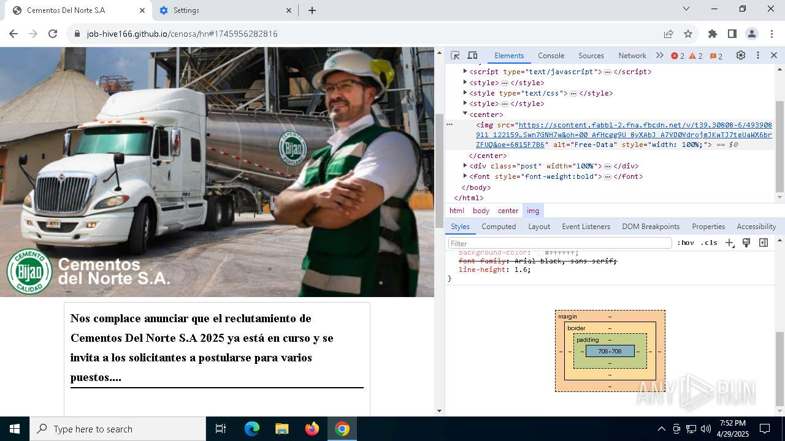Open the Chrome profile avatar
This screenshot has height=441, width=785.
pyautogui.click(x=752, y=34)
